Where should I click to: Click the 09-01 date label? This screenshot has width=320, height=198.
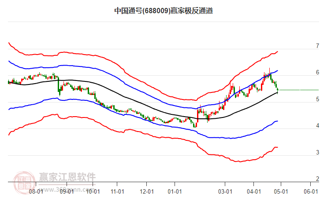tap(67, 192)
